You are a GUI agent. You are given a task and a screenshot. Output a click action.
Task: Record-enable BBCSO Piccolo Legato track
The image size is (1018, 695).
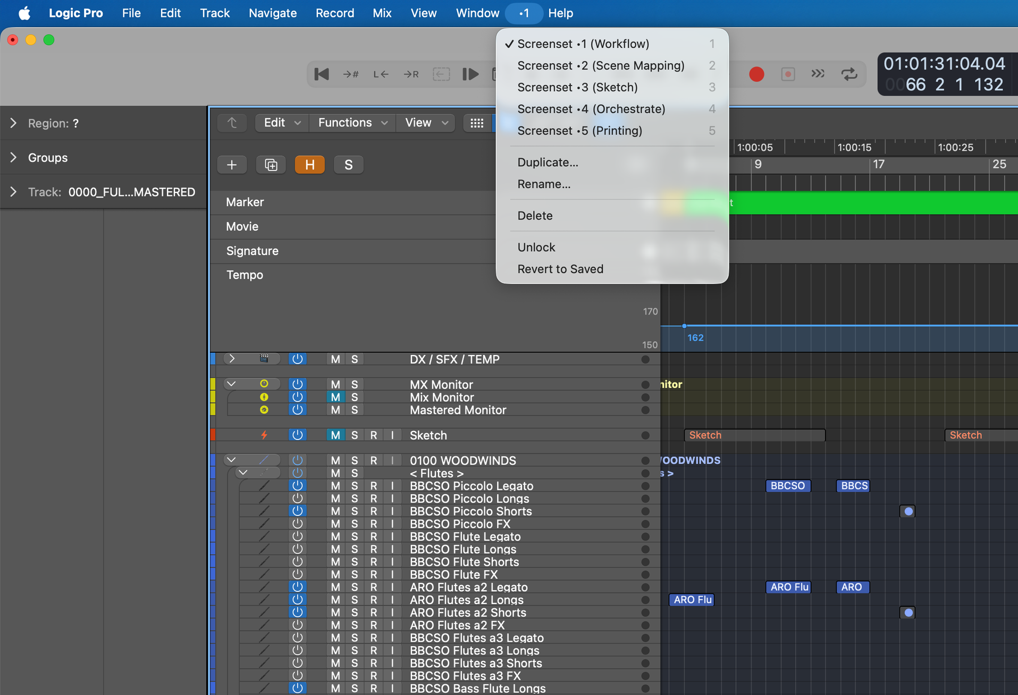click(x=374, y=485)
